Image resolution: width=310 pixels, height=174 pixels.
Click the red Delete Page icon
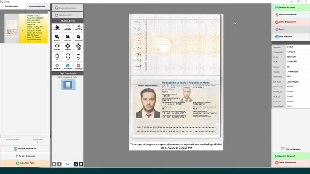coord(78,66)
